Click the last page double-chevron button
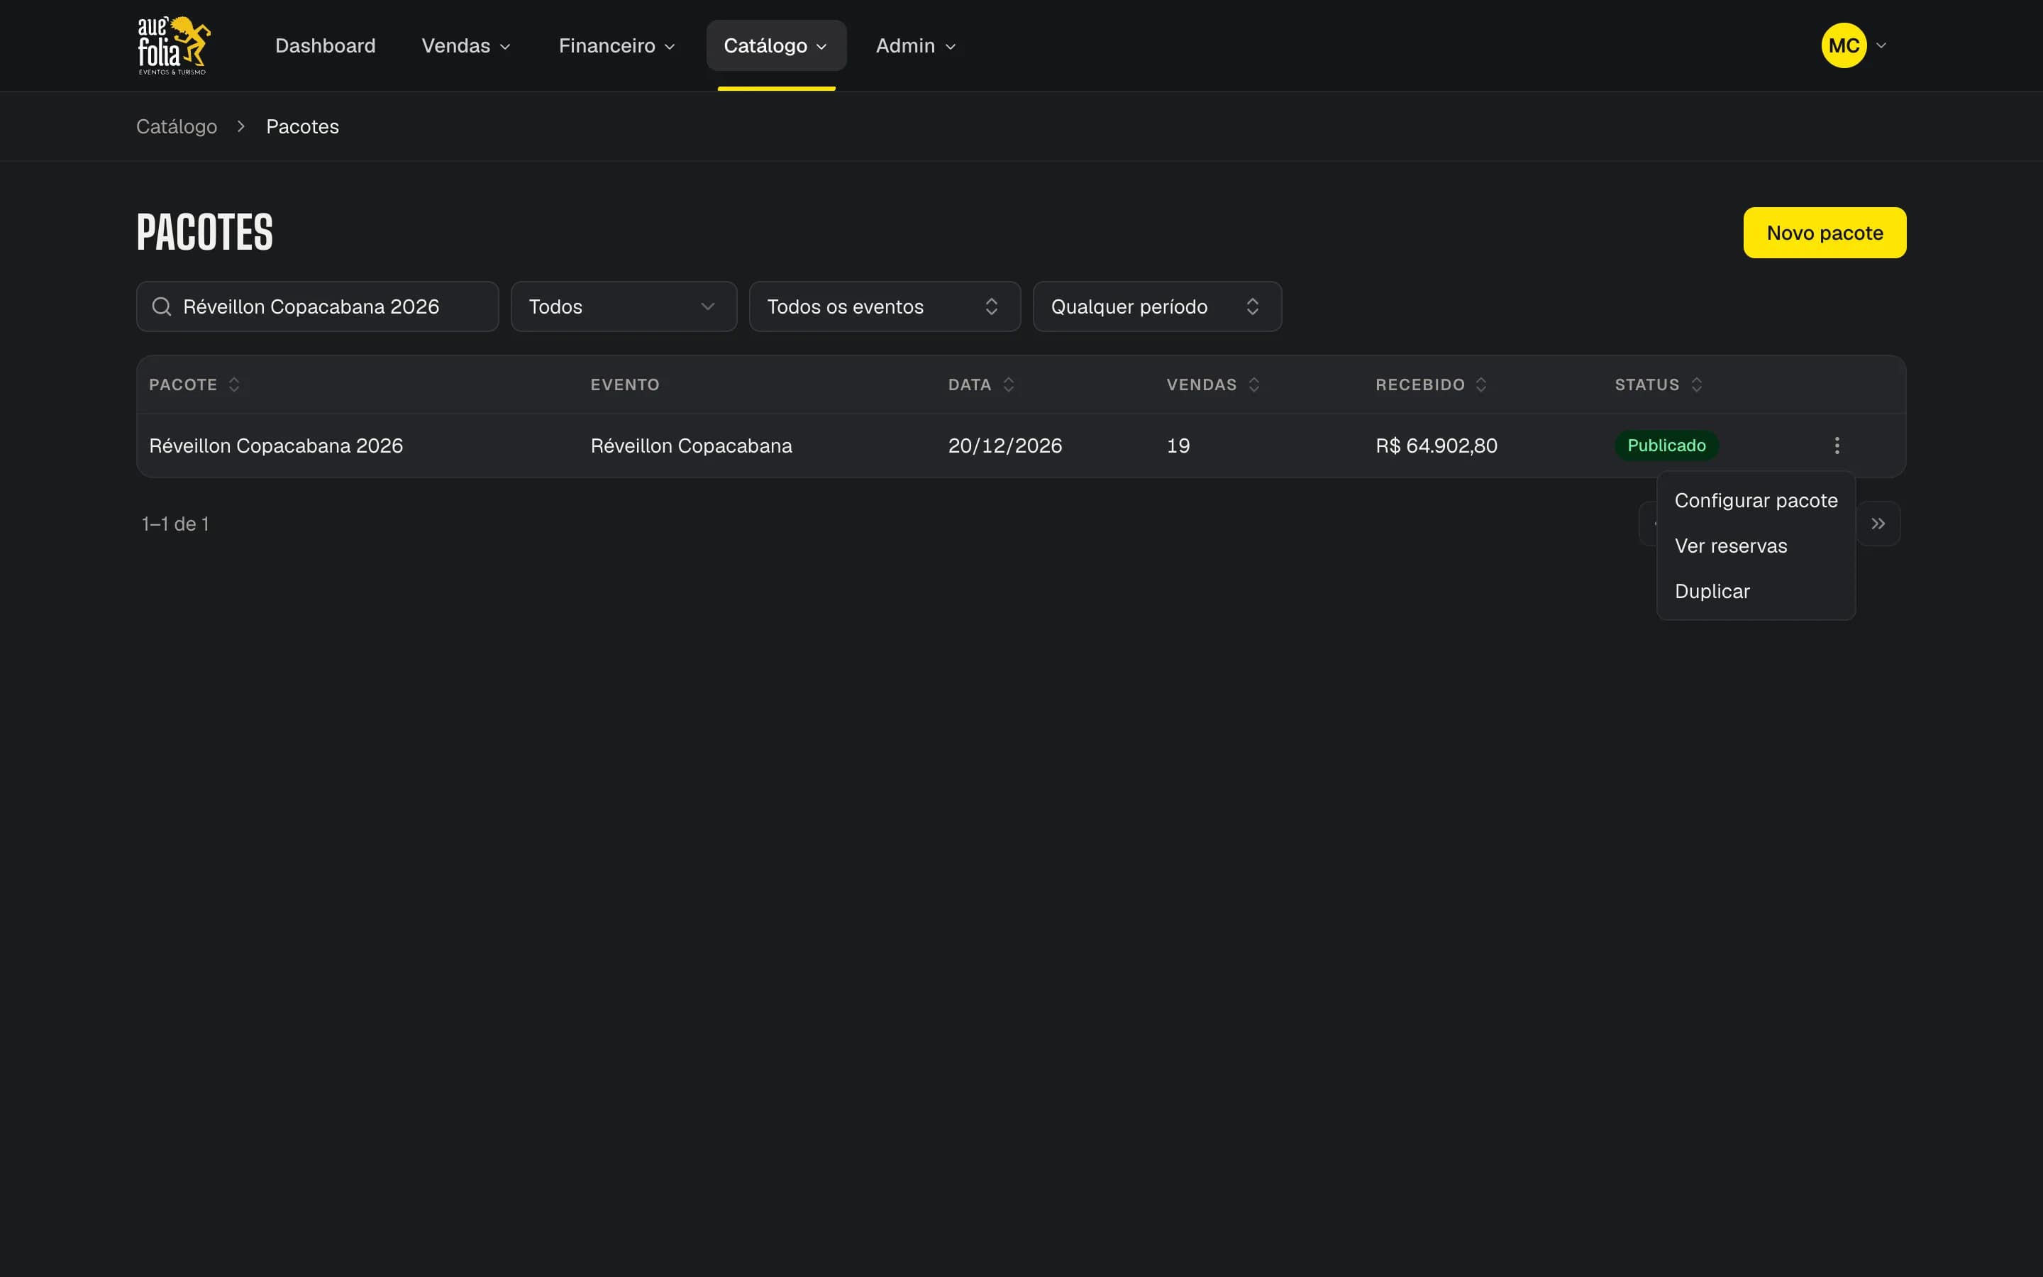Image resolution: width=2043 pixels, height=1277 pixels. 1878,524
